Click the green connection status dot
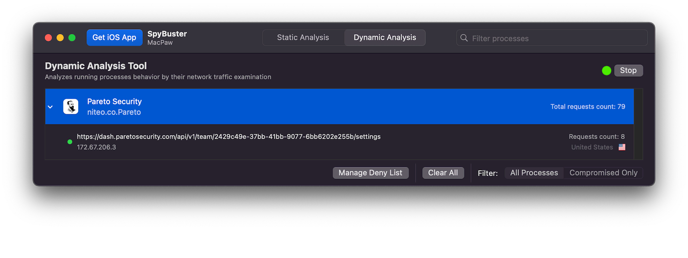This screenshot has width=688, height=258. [x=70, y=142]
